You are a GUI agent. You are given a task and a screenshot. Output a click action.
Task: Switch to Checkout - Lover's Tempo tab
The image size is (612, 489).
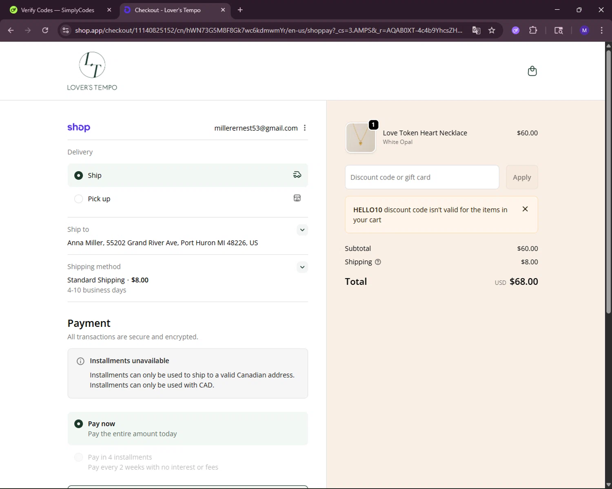pos(168,10)
